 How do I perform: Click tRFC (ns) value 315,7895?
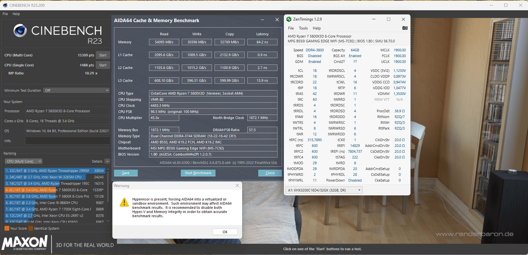[315, 140]
